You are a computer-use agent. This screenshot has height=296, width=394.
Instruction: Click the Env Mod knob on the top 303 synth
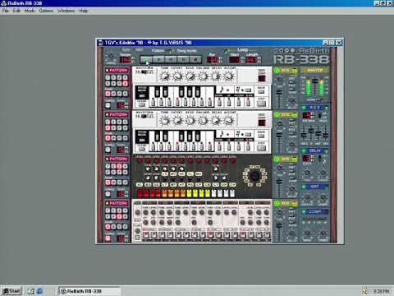[204, 76]
